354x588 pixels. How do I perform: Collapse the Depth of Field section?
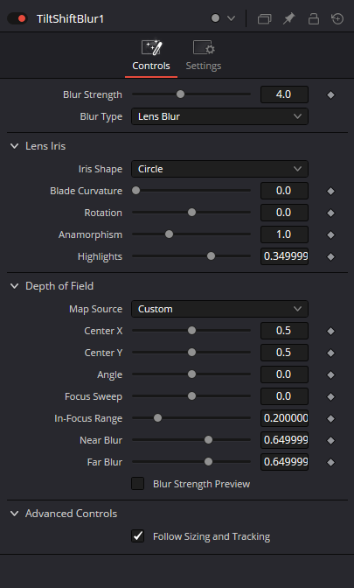pyautogui.click(x=15, y=286)
